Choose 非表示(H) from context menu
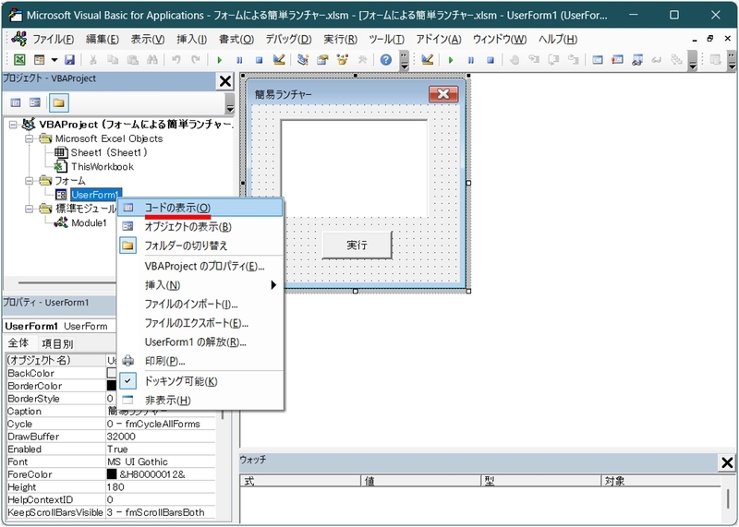Viewport: 739px width, 527px height. tap(200, 401)
